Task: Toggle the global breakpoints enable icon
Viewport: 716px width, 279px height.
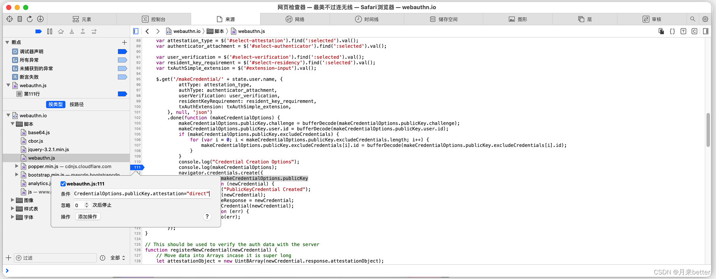Action: (38, 31)
